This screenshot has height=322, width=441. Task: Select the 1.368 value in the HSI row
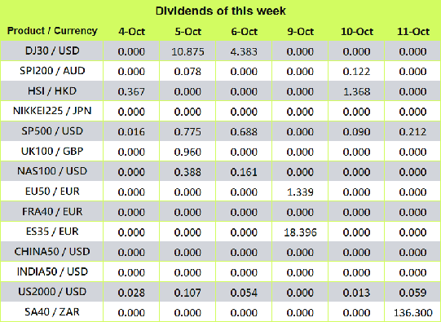coord(356,91)
